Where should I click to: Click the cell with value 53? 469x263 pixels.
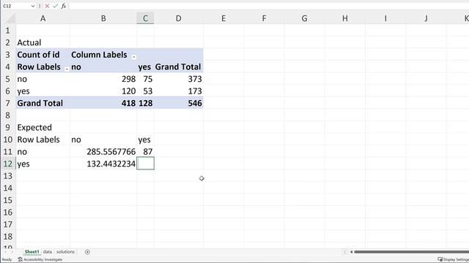pos(145,91)
